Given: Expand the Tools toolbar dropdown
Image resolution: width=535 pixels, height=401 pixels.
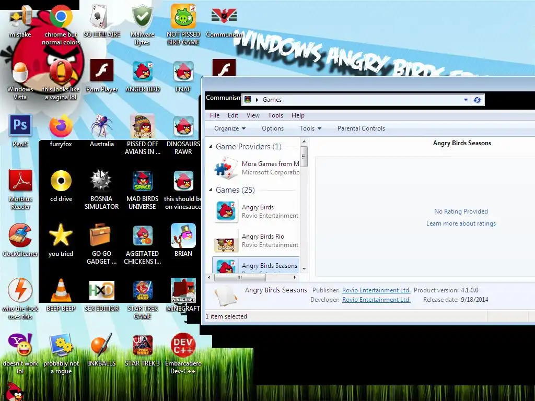Looking at the screenshot, I should (x=310, y=128).
